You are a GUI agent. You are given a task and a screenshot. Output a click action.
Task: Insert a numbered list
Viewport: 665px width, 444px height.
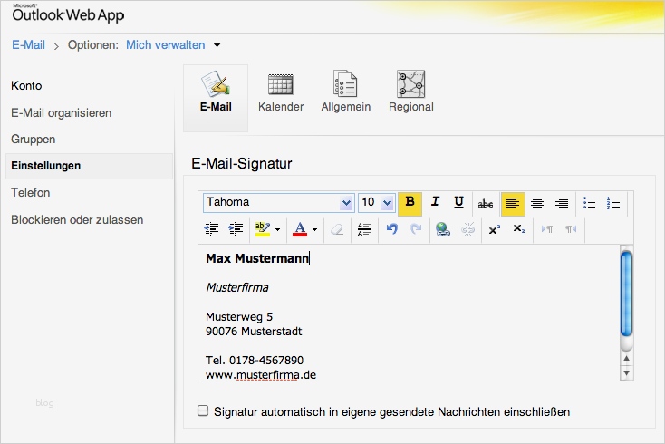point(613,203)
